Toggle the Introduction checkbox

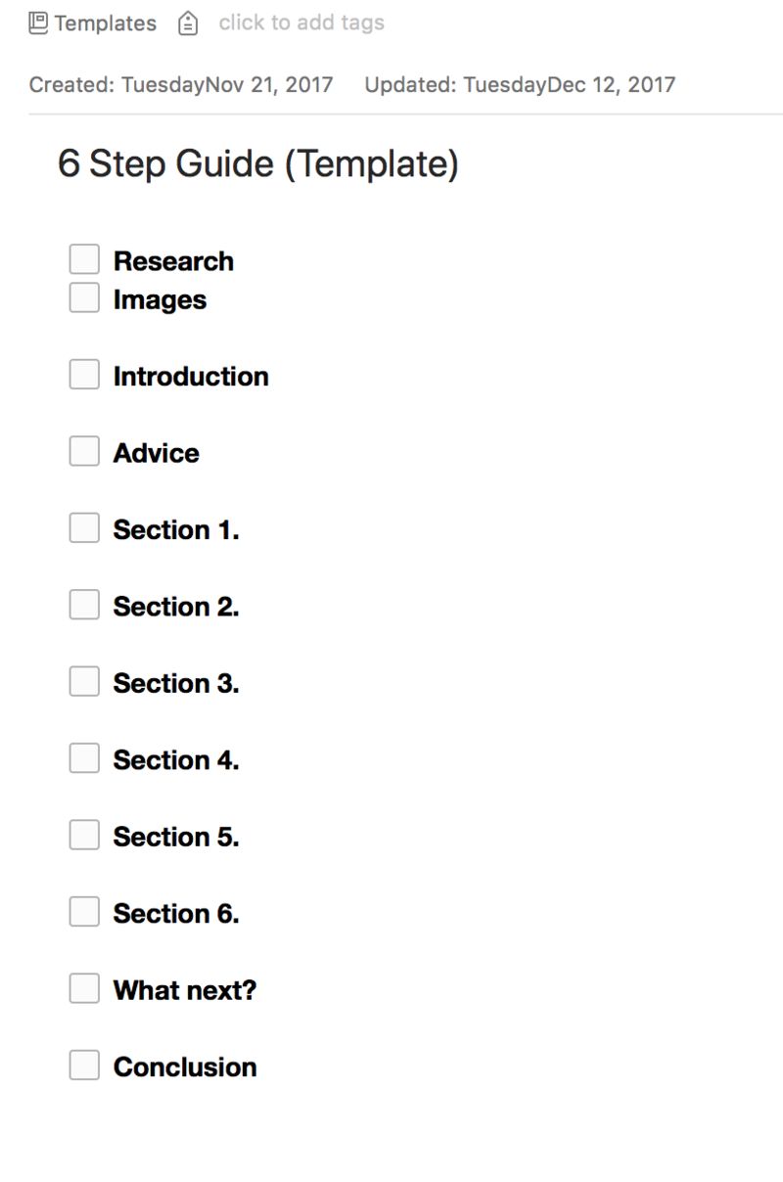84,375
